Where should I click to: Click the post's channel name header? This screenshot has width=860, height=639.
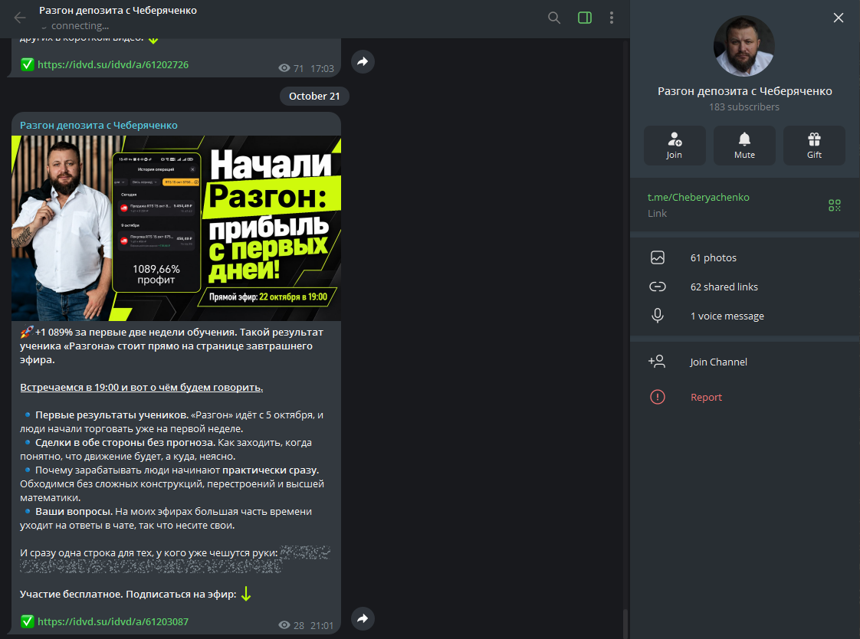click(x=99, y=125)
